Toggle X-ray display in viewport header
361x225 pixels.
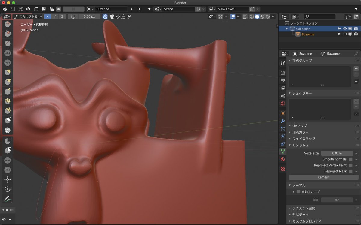click(x=245, y=16)
